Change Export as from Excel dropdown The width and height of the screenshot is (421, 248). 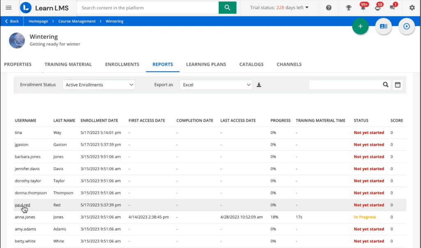215,84
